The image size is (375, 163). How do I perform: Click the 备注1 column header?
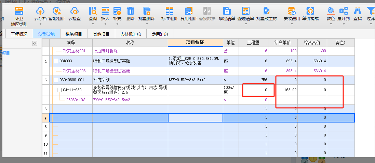[340, 43]
